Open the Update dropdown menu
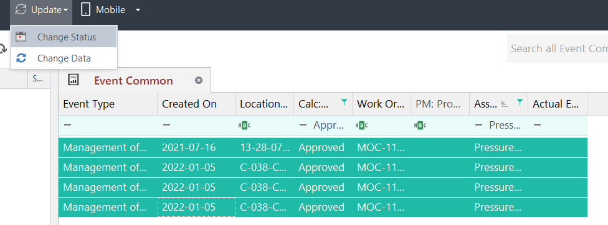The image size is (608, 225). pos(41,10)
